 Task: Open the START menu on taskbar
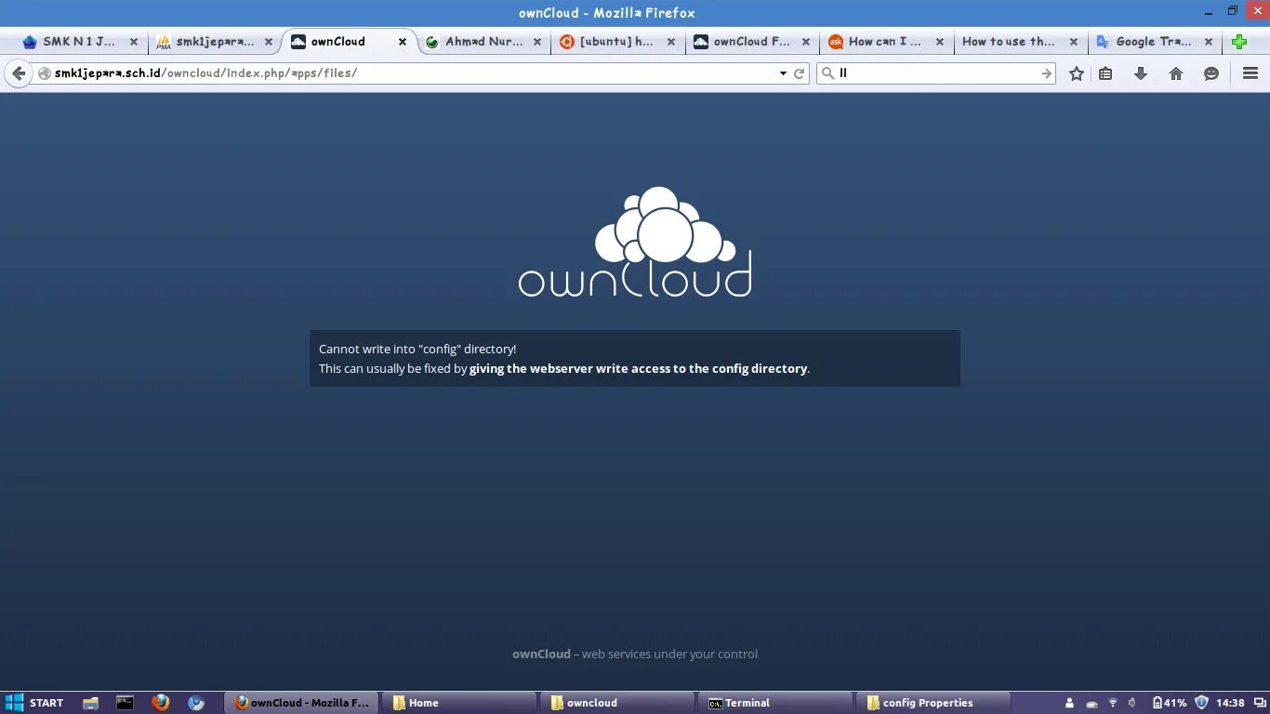[x=34, y=703]
